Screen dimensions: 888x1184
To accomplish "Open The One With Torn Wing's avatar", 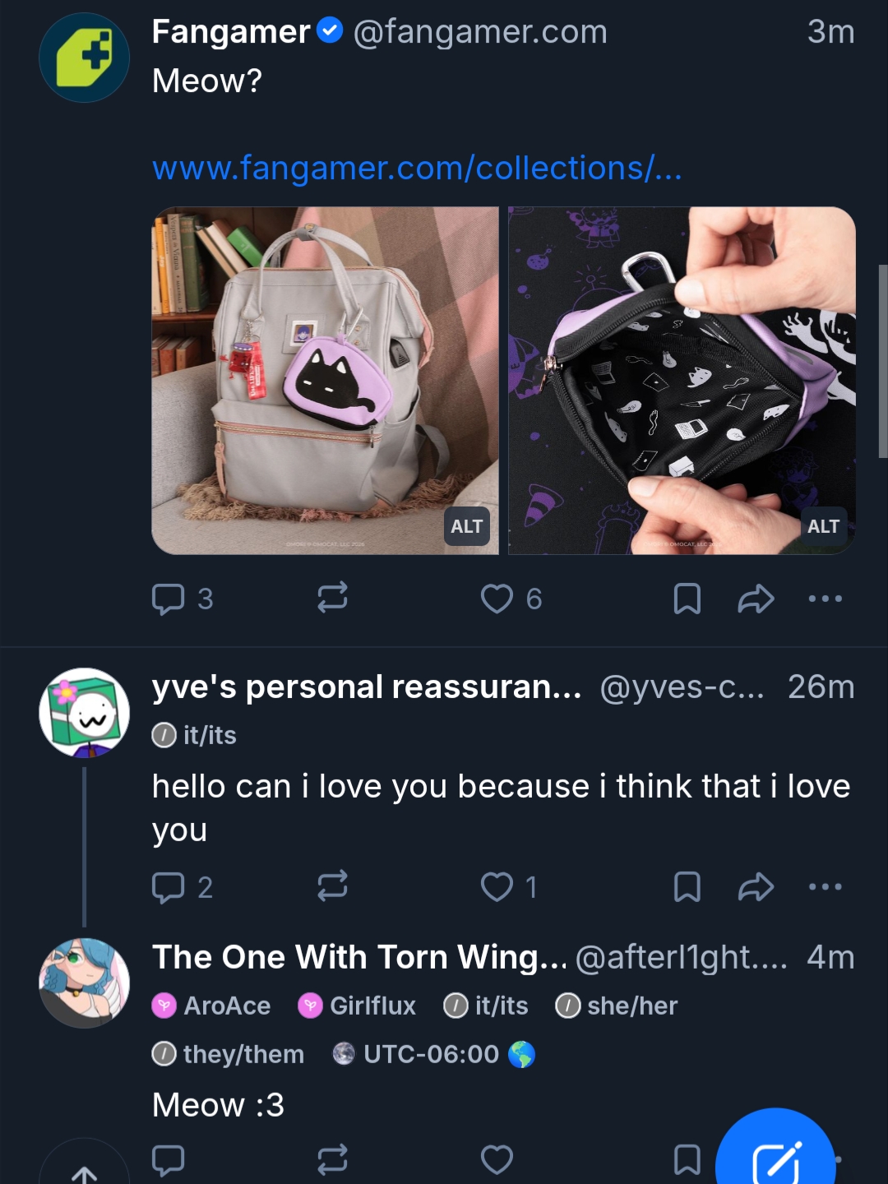I will tap(85, 983).
